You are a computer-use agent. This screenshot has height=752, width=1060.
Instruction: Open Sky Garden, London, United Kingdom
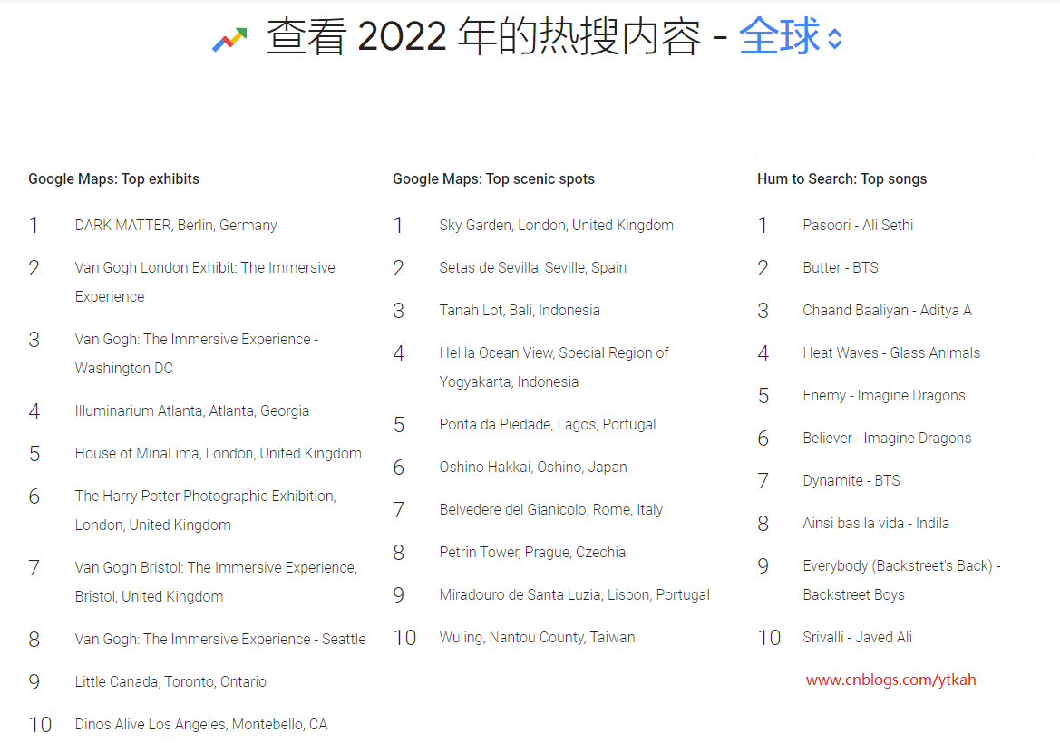pos(556,225)
